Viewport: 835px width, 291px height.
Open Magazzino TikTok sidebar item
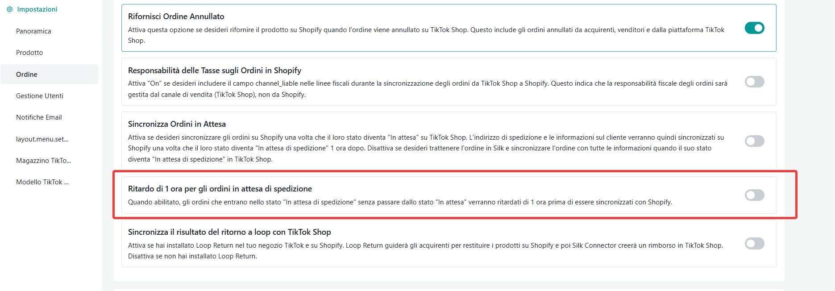coord(44,161)
